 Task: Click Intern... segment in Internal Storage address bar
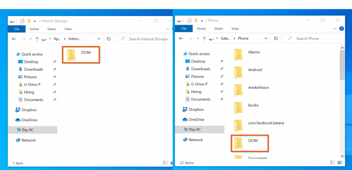pyautogui.click(x=75, y=39)
